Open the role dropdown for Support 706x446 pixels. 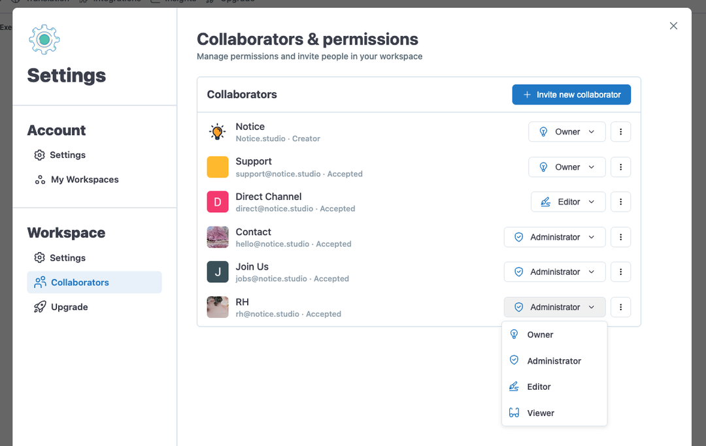pos(567,167)
